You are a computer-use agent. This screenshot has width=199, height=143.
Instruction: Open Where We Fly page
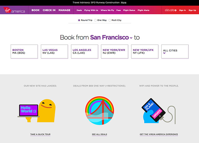(107, 10)
